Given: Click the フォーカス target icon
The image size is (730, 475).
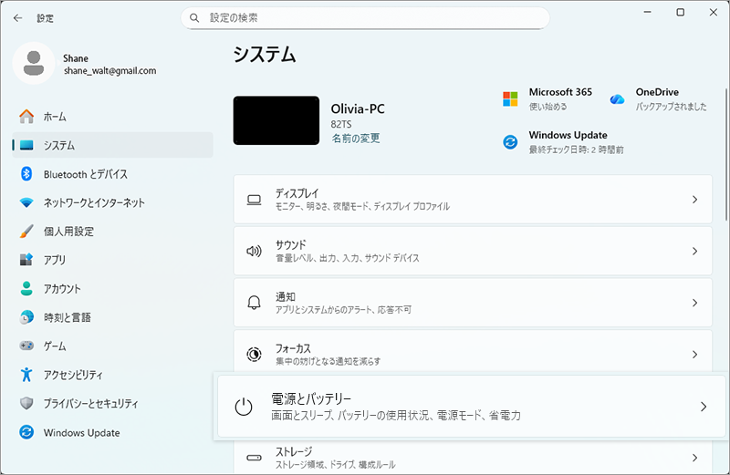Looking at the screenshot, I should [254, 355].
